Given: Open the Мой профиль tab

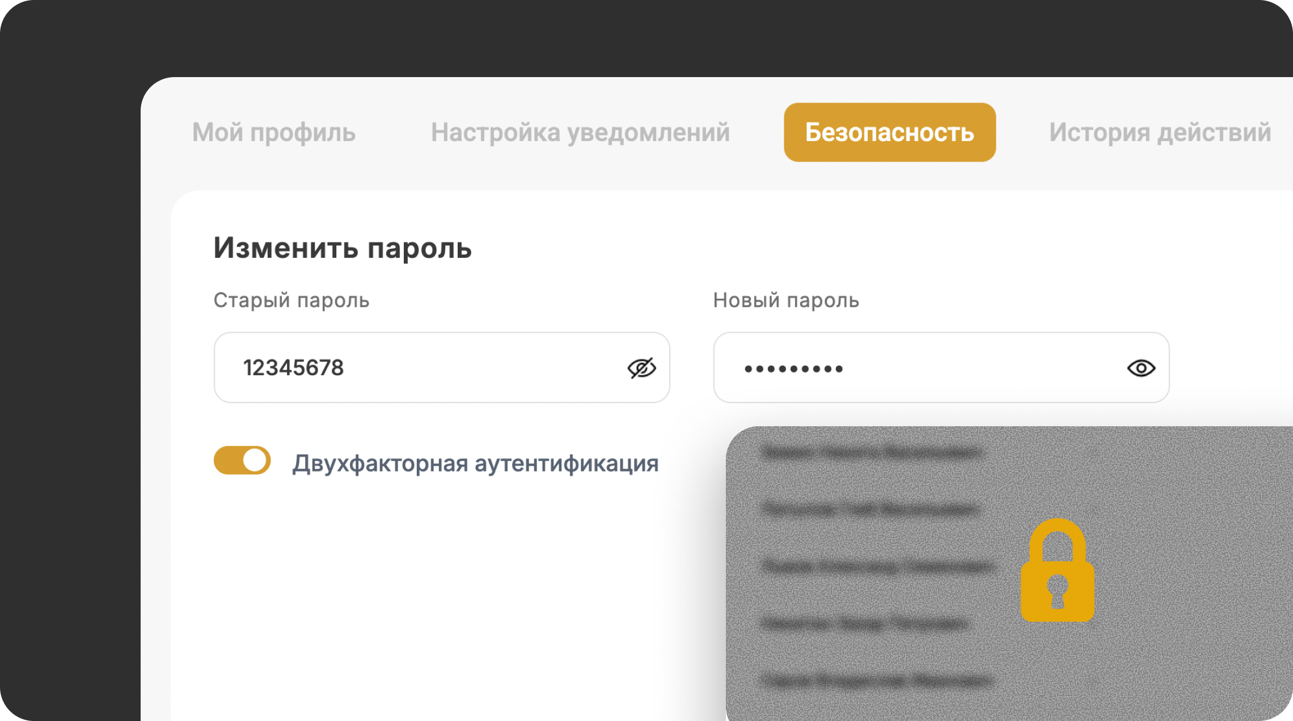Looking at the screenshot, I should (x=274, y=133).
